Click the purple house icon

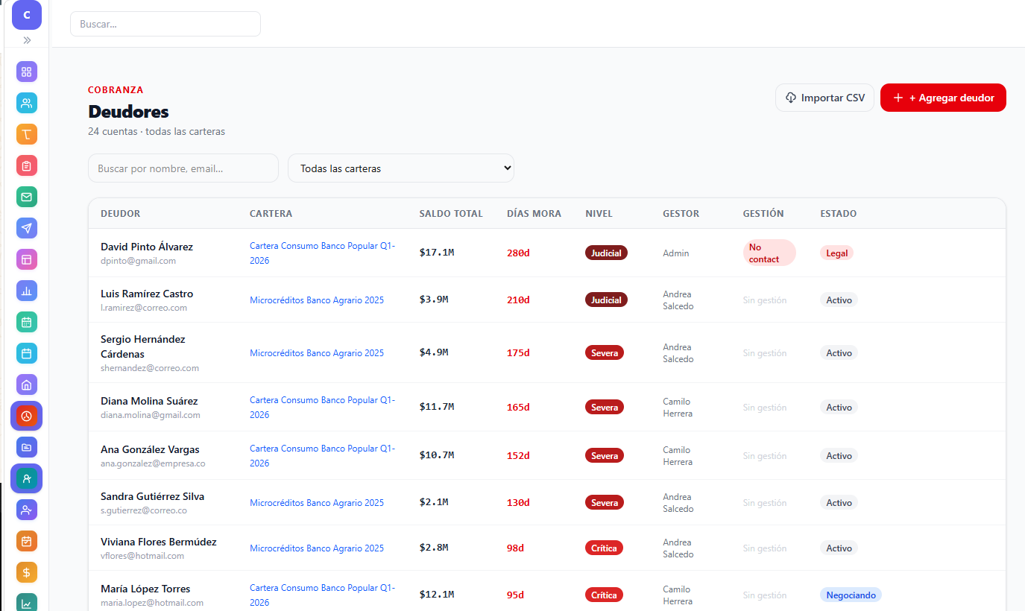27,384
